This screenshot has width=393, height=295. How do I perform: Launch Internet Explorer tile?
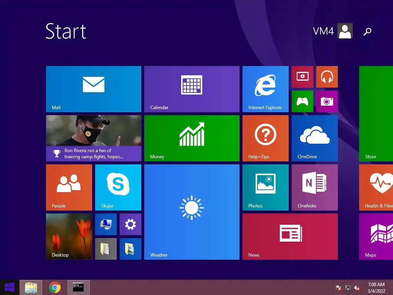tap(266, 89)
